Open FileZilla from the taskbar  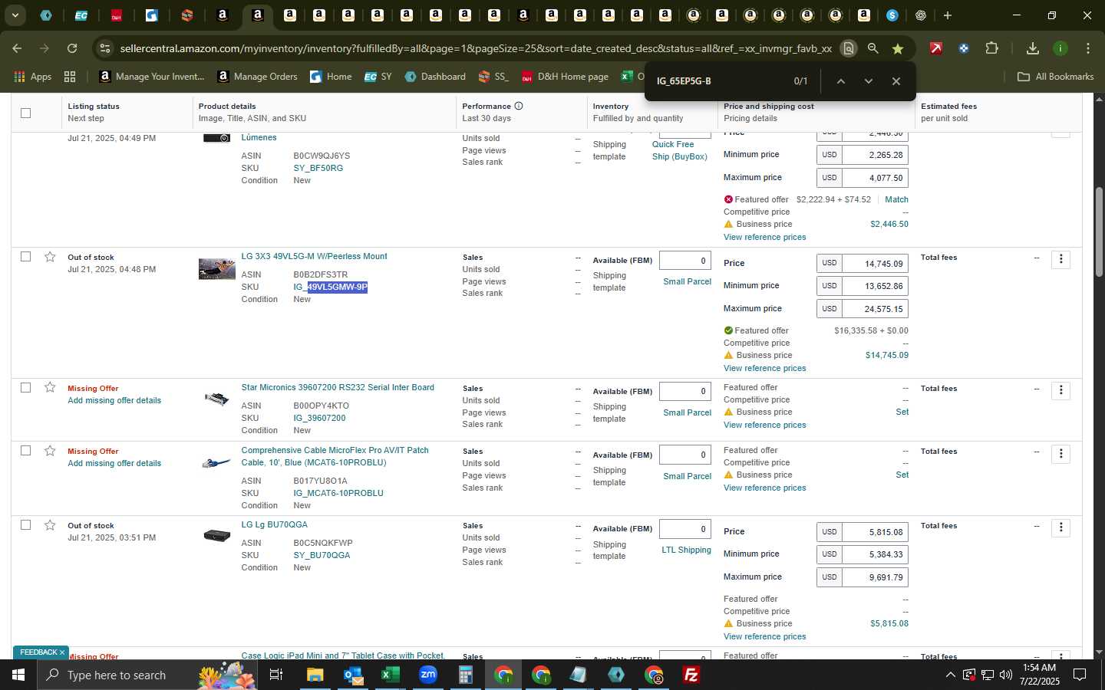coord(691,675)
